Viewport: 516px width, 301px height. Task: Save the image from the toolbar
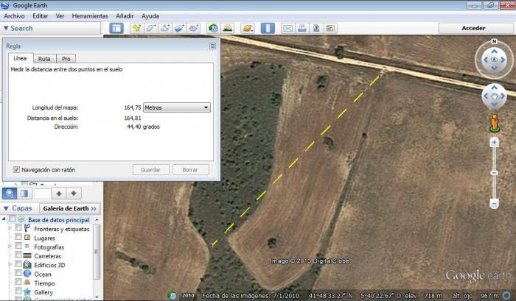316,28
